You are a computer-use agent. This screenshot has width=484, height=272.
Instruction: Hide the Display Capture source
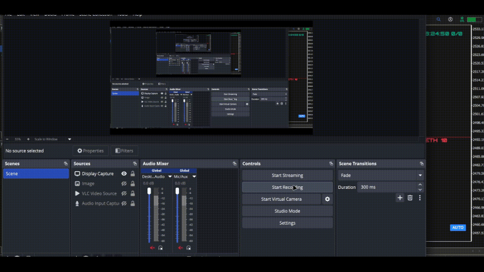[x=124, y=174]
